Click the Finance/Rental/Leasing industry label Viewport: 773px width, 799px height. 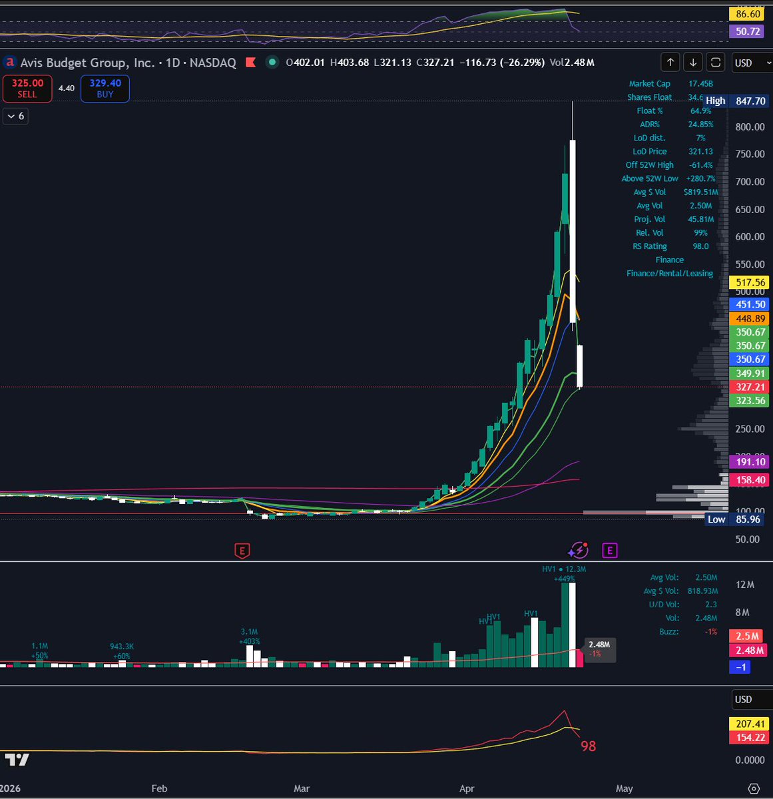pyautogui.click(x=670, y=274)
